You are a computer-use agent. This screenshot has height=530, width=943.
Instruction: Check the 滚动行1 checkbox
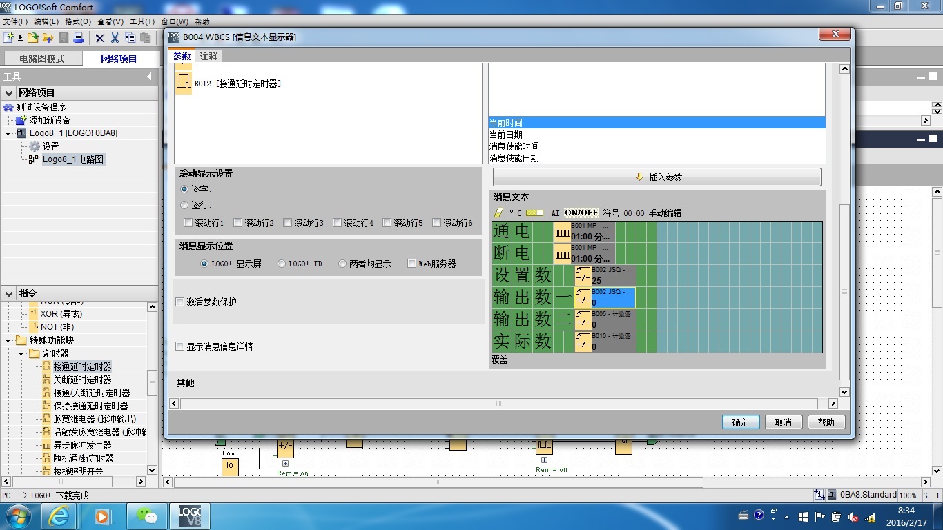tap(188, 223)
